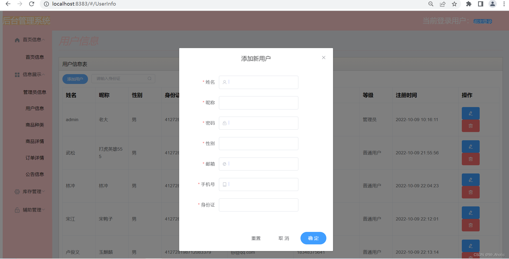
Task: Click 退出登录 at top right
Action: 483,21
